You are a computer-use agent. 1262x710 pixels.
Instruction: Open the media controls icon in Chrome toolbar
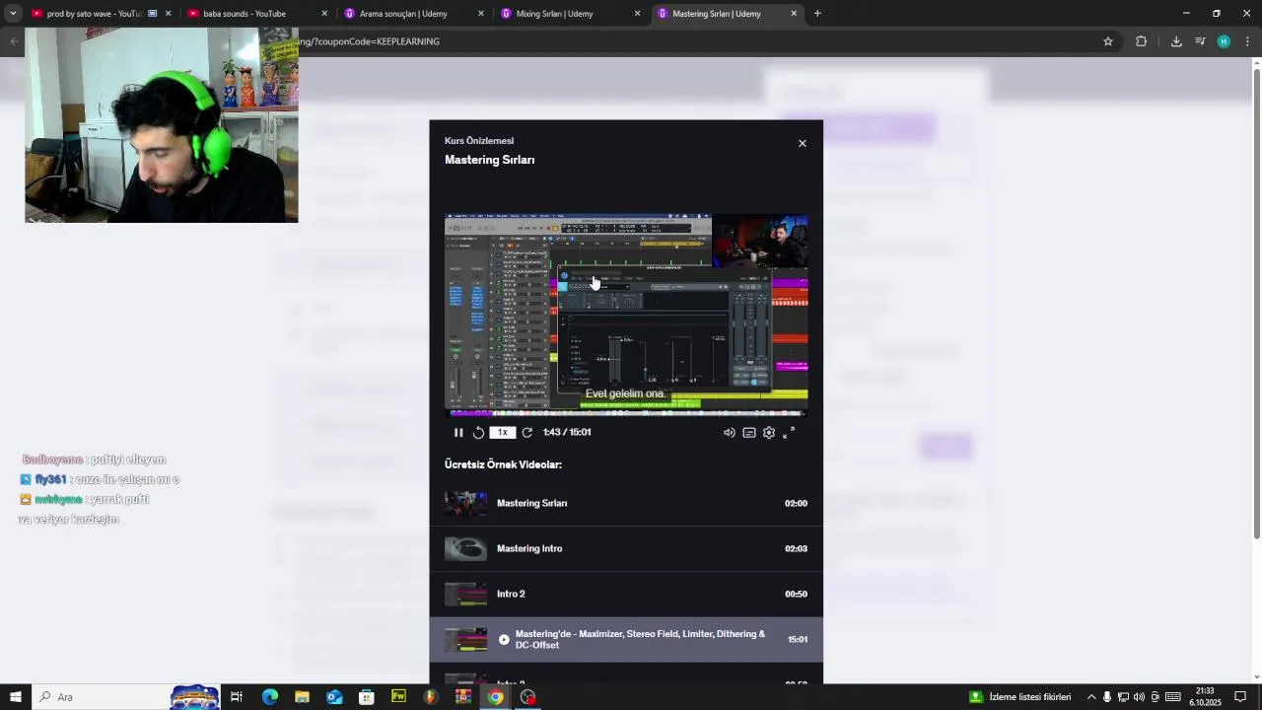tap(1200, 41)
